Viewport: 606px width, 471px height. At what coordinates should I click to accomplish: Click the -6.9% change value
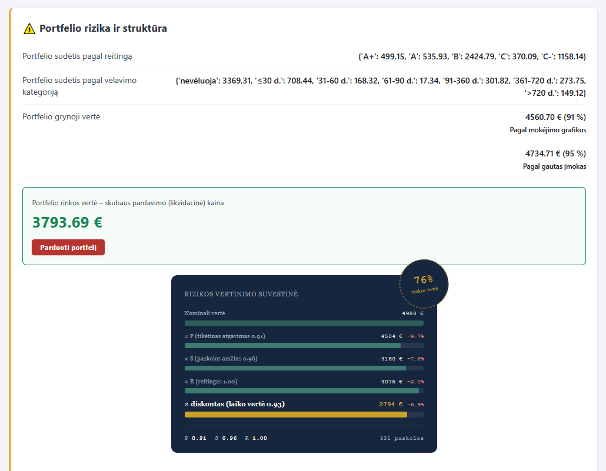(x=415, y=405)
